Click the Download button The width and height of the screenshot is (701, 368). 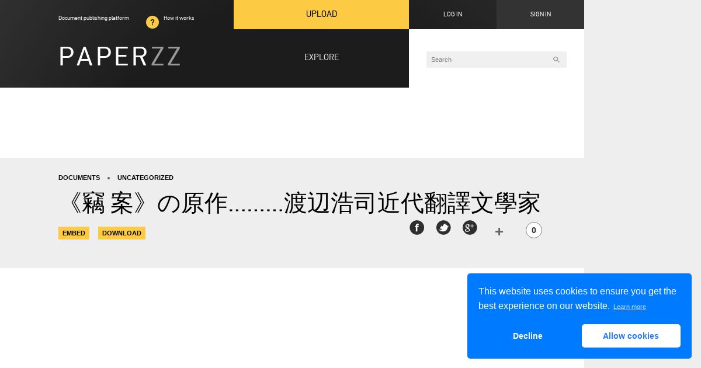tap(122, 233)
